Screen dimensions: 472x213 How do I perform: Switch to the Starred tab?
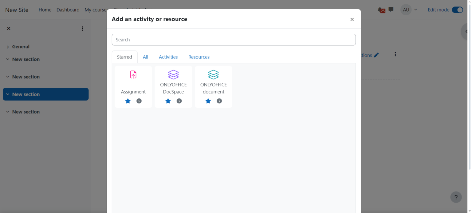(124, 57)
